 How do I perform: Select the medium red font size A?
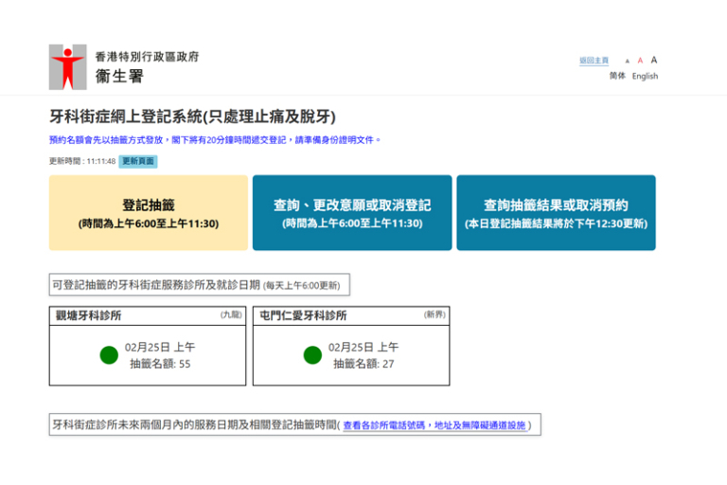tap(640, 61)
